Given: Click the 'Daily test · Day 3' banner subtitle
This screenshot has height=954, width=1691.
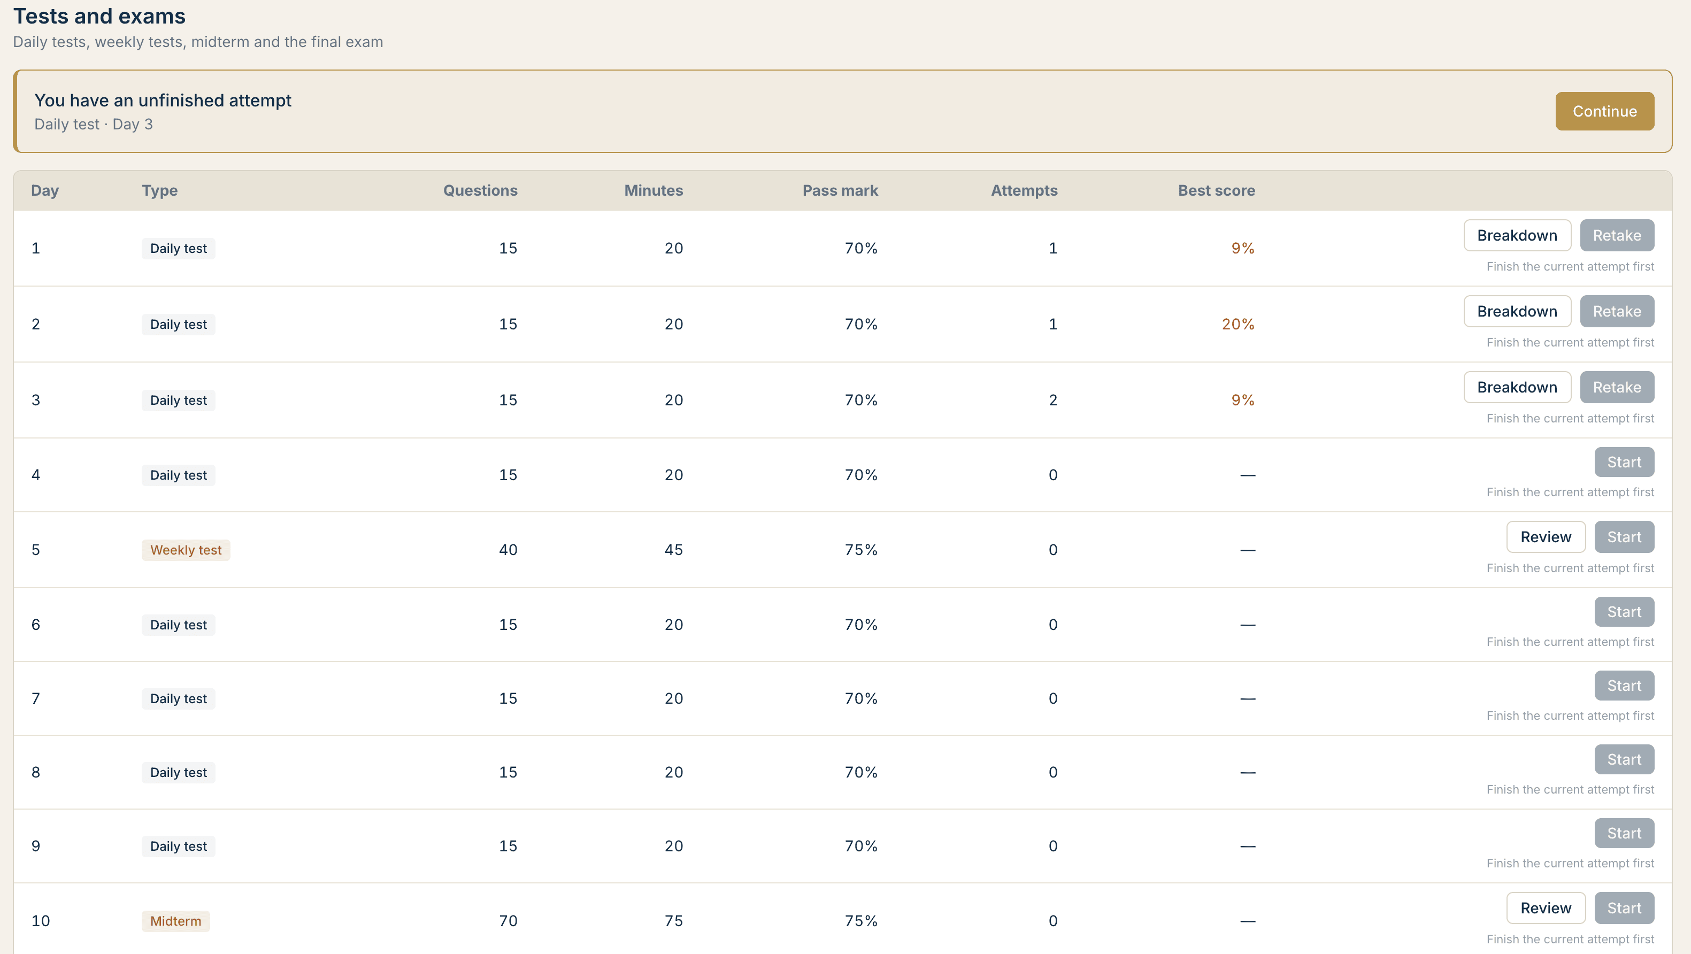Looking at the screenshot, I should tap(93, 124).
